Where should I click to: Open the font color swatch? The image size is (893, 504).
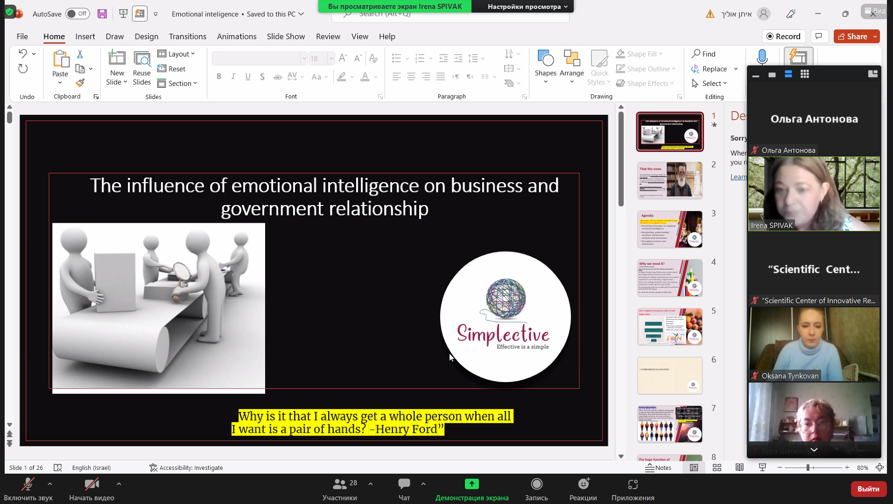(365, 77)
